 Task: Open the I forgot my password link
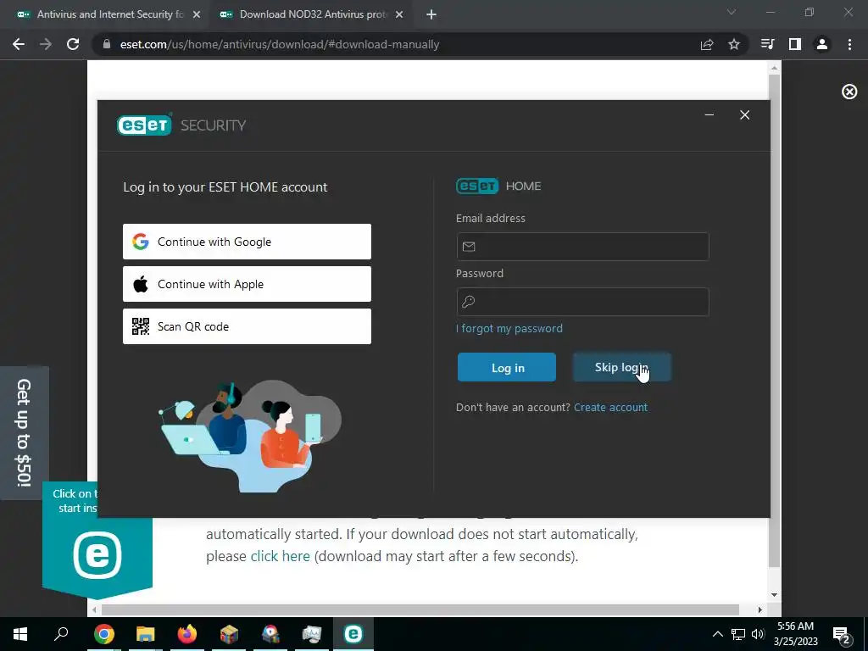(x=509, y=328)
